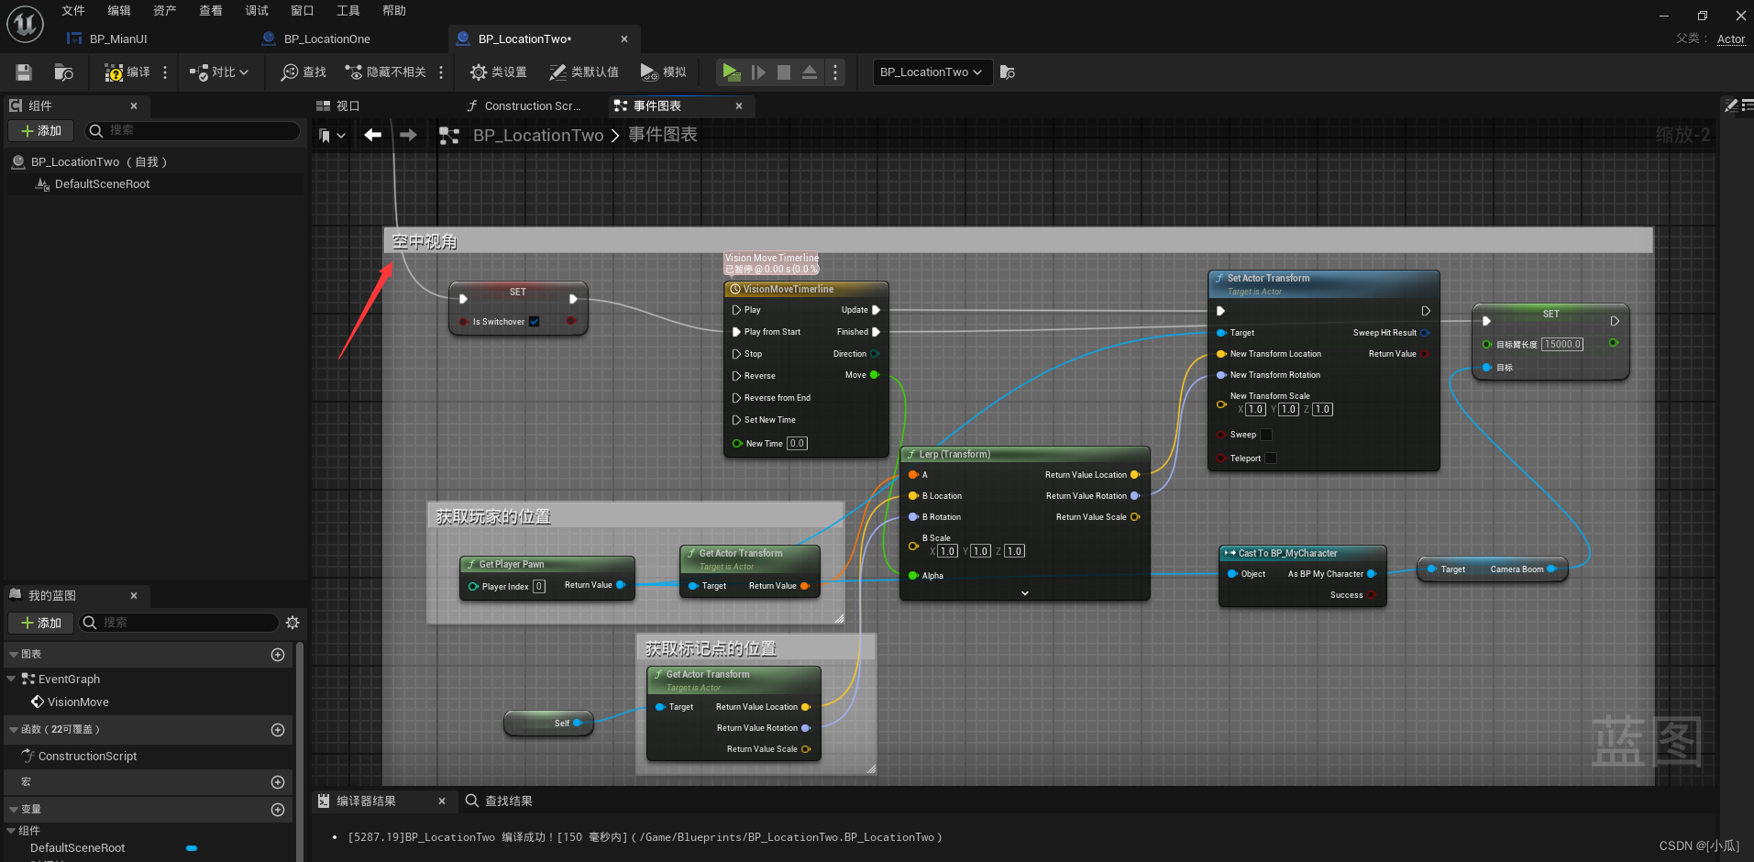
Task: Toggle the Is Switchover checkbox
Action: click(535, 322)
